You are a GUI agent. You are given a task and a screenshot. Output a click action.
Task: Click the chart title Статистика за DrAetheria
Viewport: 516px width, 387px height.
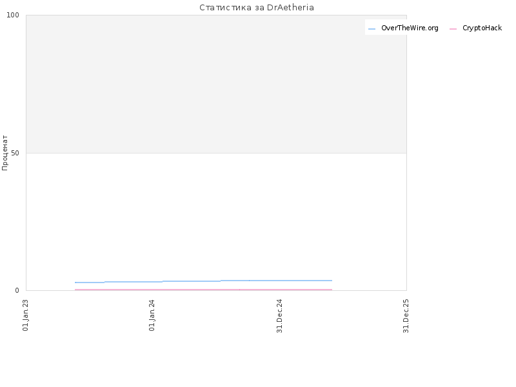click(257, 8)
